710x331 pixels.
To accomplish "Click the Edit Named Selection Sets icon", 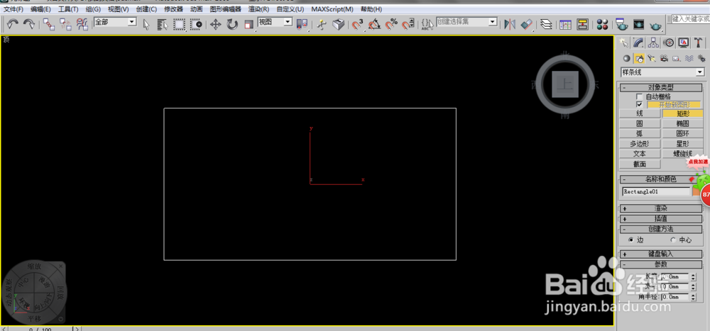I will pos(427,24).
